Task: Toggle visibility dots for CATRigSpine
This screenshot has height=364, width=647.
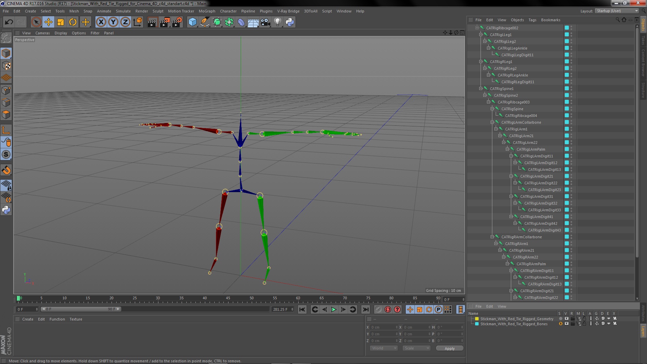Action: 572,109
